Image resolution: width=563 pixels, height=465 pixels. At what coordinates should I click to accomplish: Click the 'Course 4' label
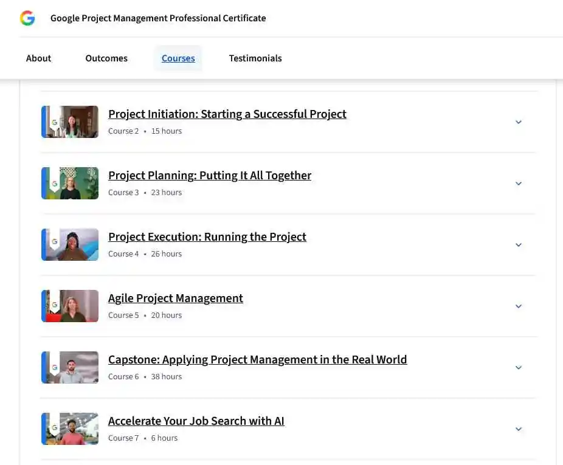(123, 254)
